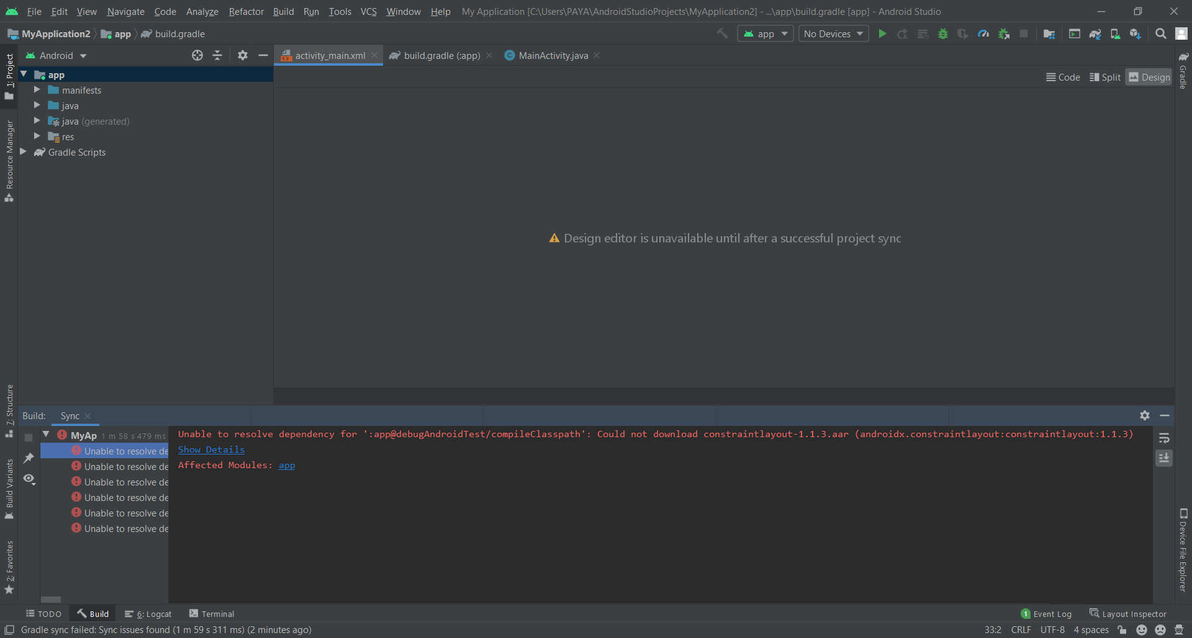Image resolution: width=1192 pixels, height=638 pixels.
Task: Click the Search Everywhere magnifier icon
Action: (1160, 34)
